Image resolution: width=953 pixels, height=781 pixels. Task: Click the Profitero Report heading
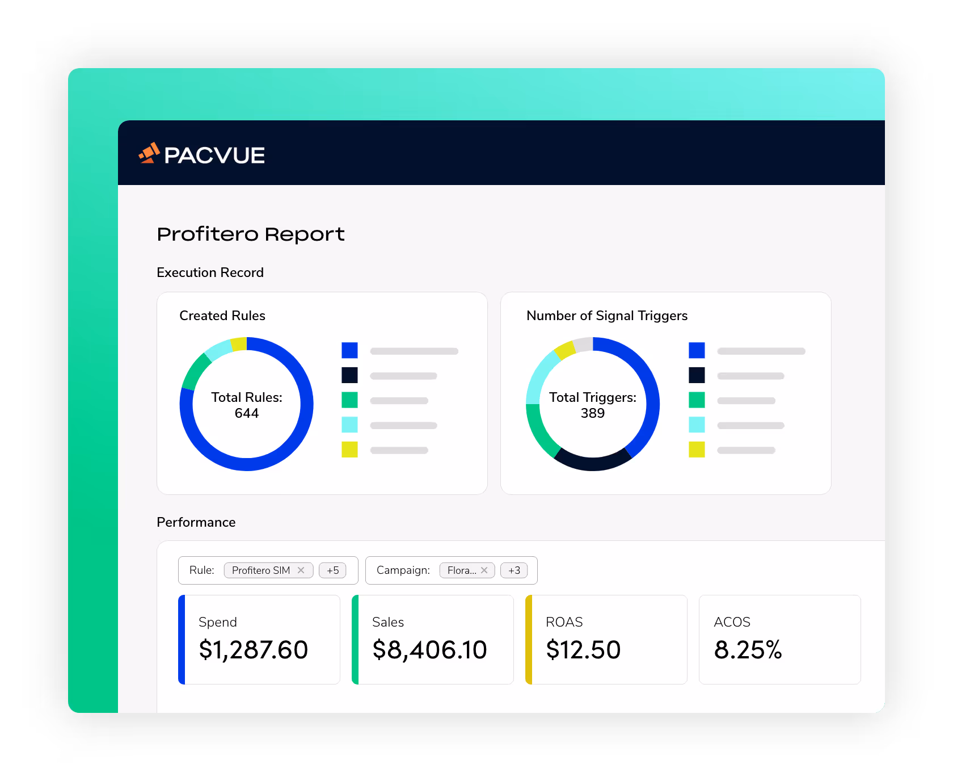click(251, 234)
